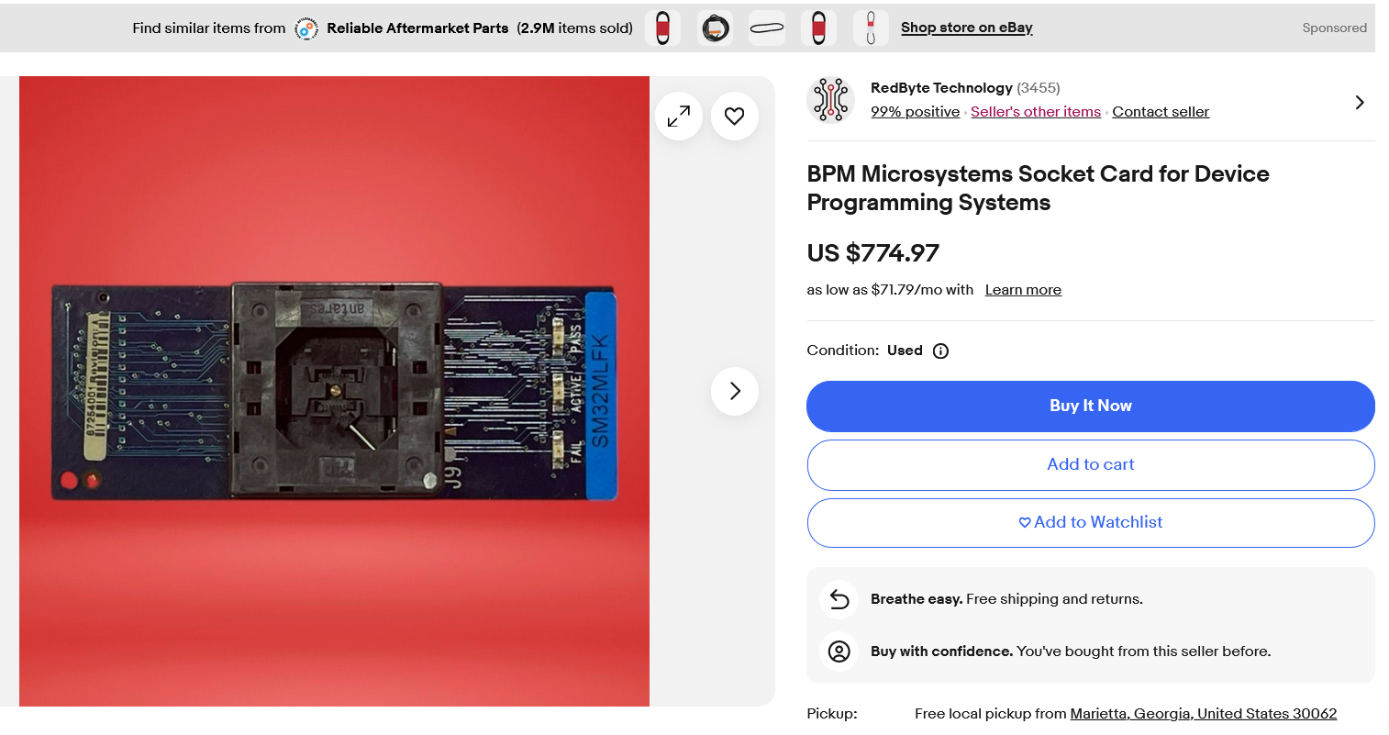Image resolution: width=1389 pixels, height=735 pixels.
Task: Click the Buy It Now button
Action: [1091, 406]
